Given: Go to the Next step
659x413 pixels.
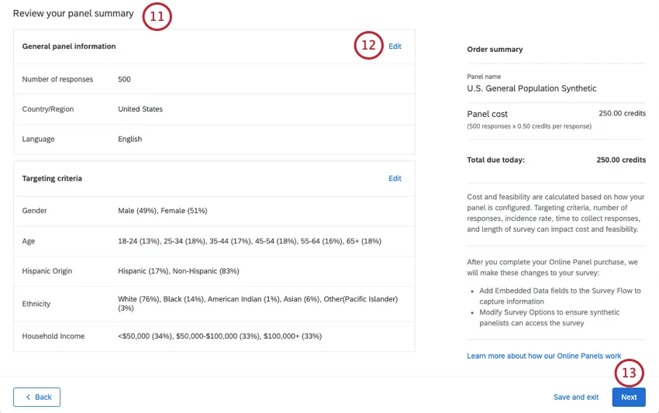Looking at the screenshot, I should pos(628,398).
